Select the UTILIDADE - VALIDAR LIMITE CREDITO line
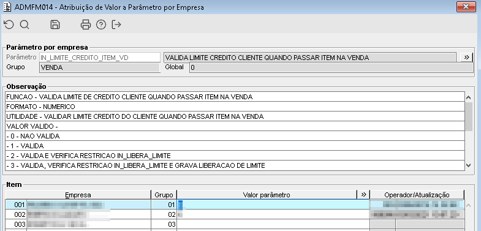 (x=235, y=116)
